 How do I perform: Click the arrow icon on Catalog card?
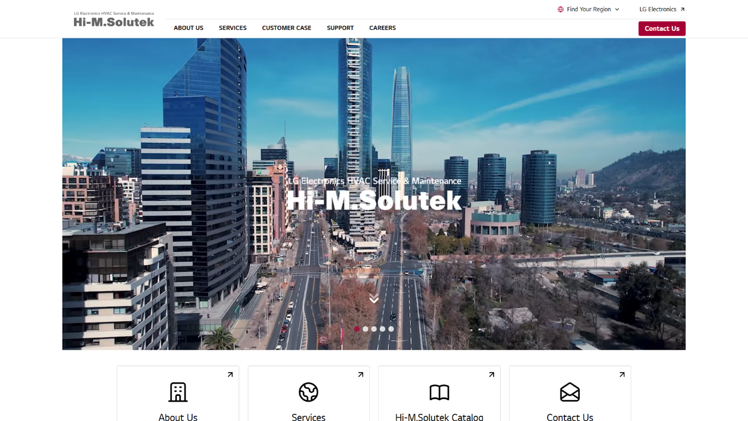click(x=492, y=375)
